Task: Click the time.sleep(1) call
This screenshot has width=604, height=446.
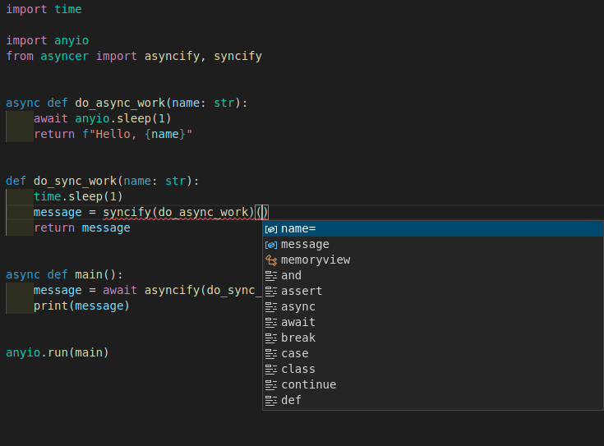Action: tap(78, 197)
